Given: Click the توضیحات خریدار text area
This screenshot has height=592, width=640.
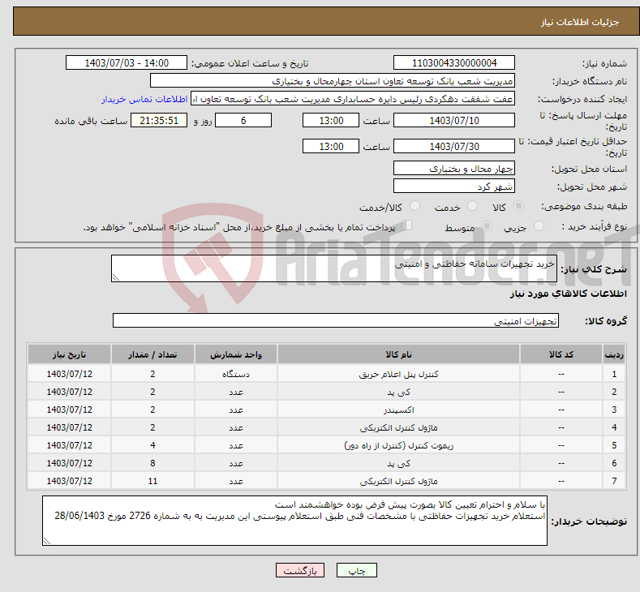Looking at the screenshot, I should pyautogui.click(x=294, y=521).
